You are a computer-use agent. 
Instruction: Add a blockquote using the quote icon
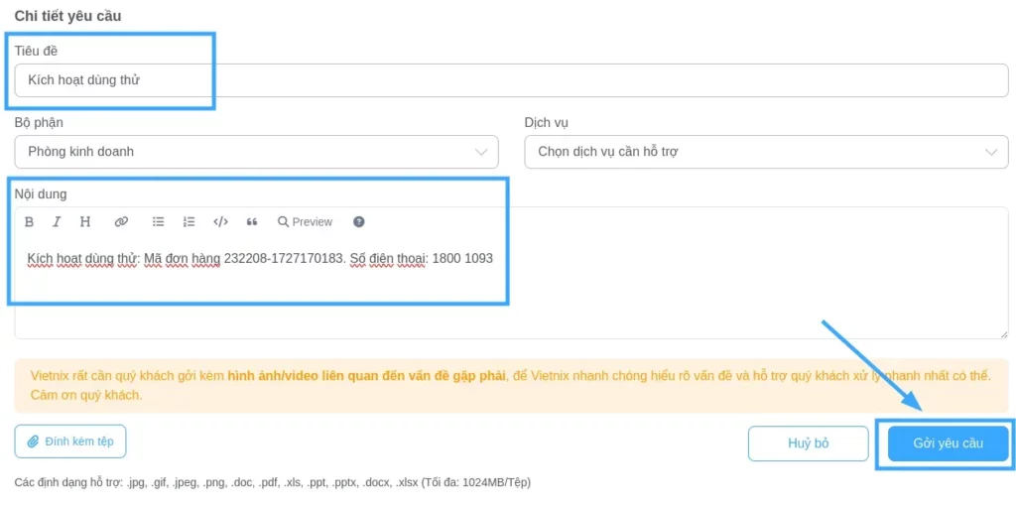pyautogui.click(x=252, y=222)
